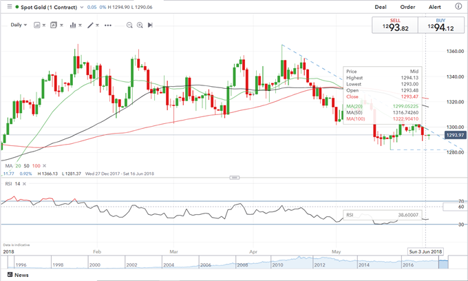Open the Alert tab
This screenshot has height=281, width=468.
coord(434,7)
